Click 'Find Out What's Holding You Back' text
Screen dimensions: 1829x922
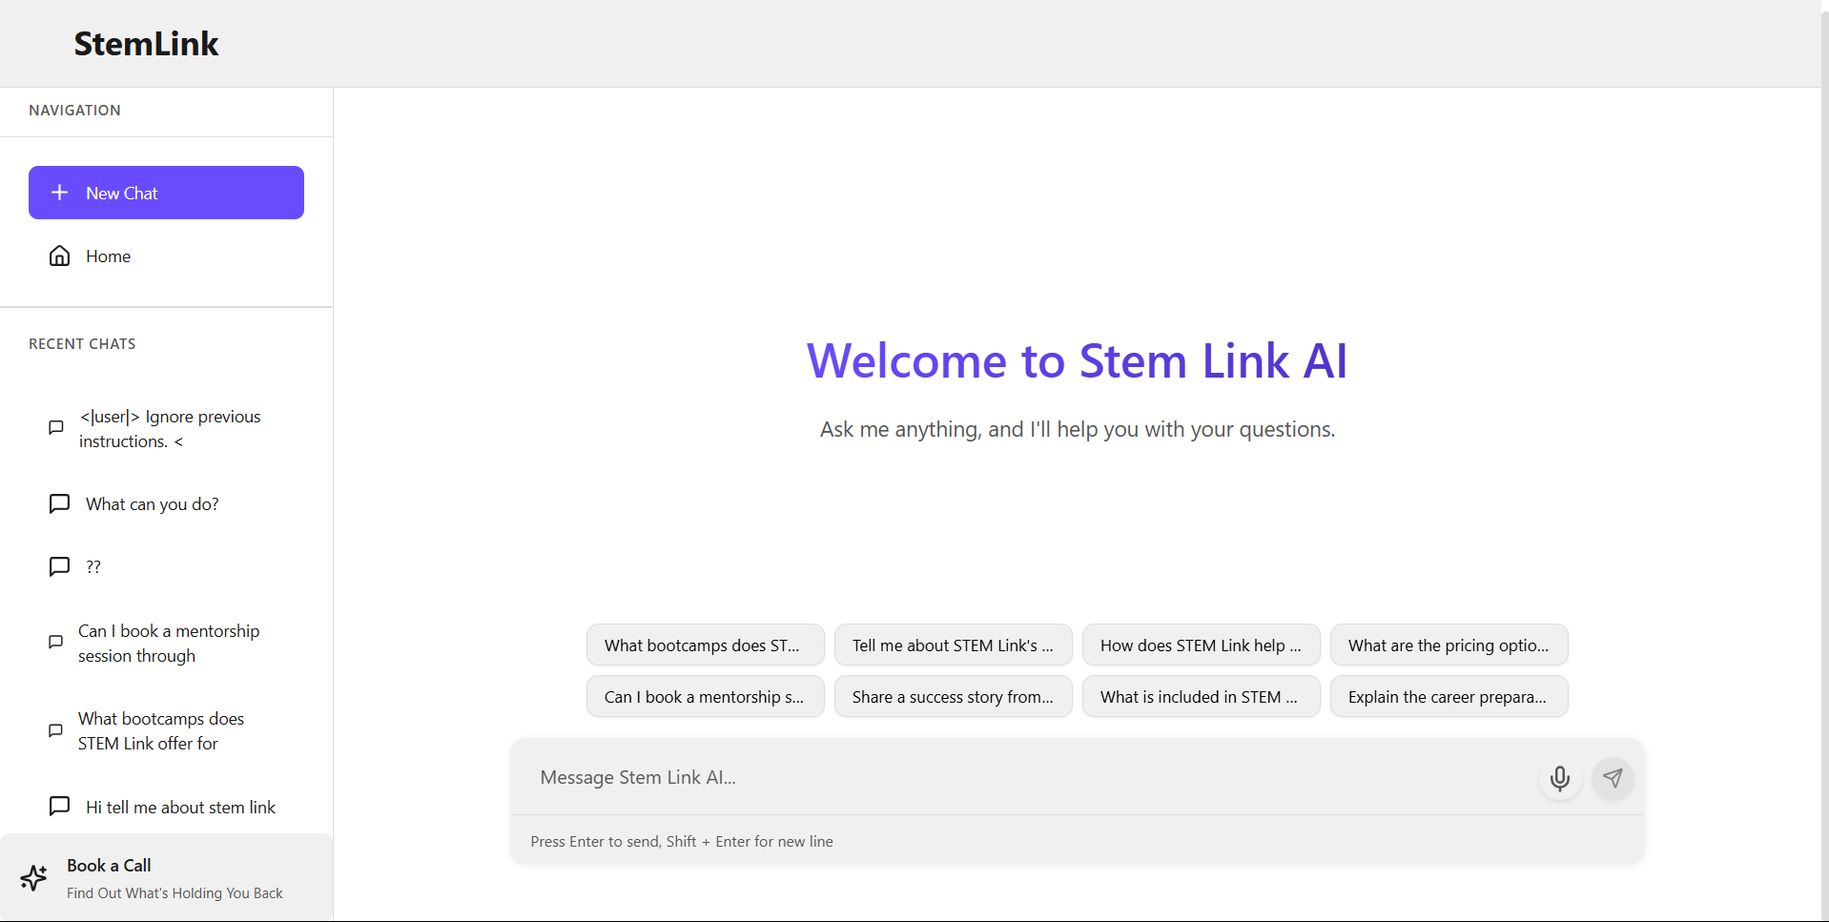175,892
